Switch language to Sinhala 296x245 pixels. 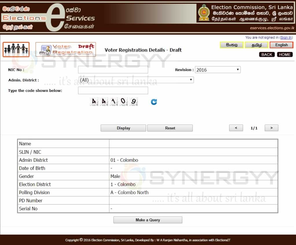232,45
